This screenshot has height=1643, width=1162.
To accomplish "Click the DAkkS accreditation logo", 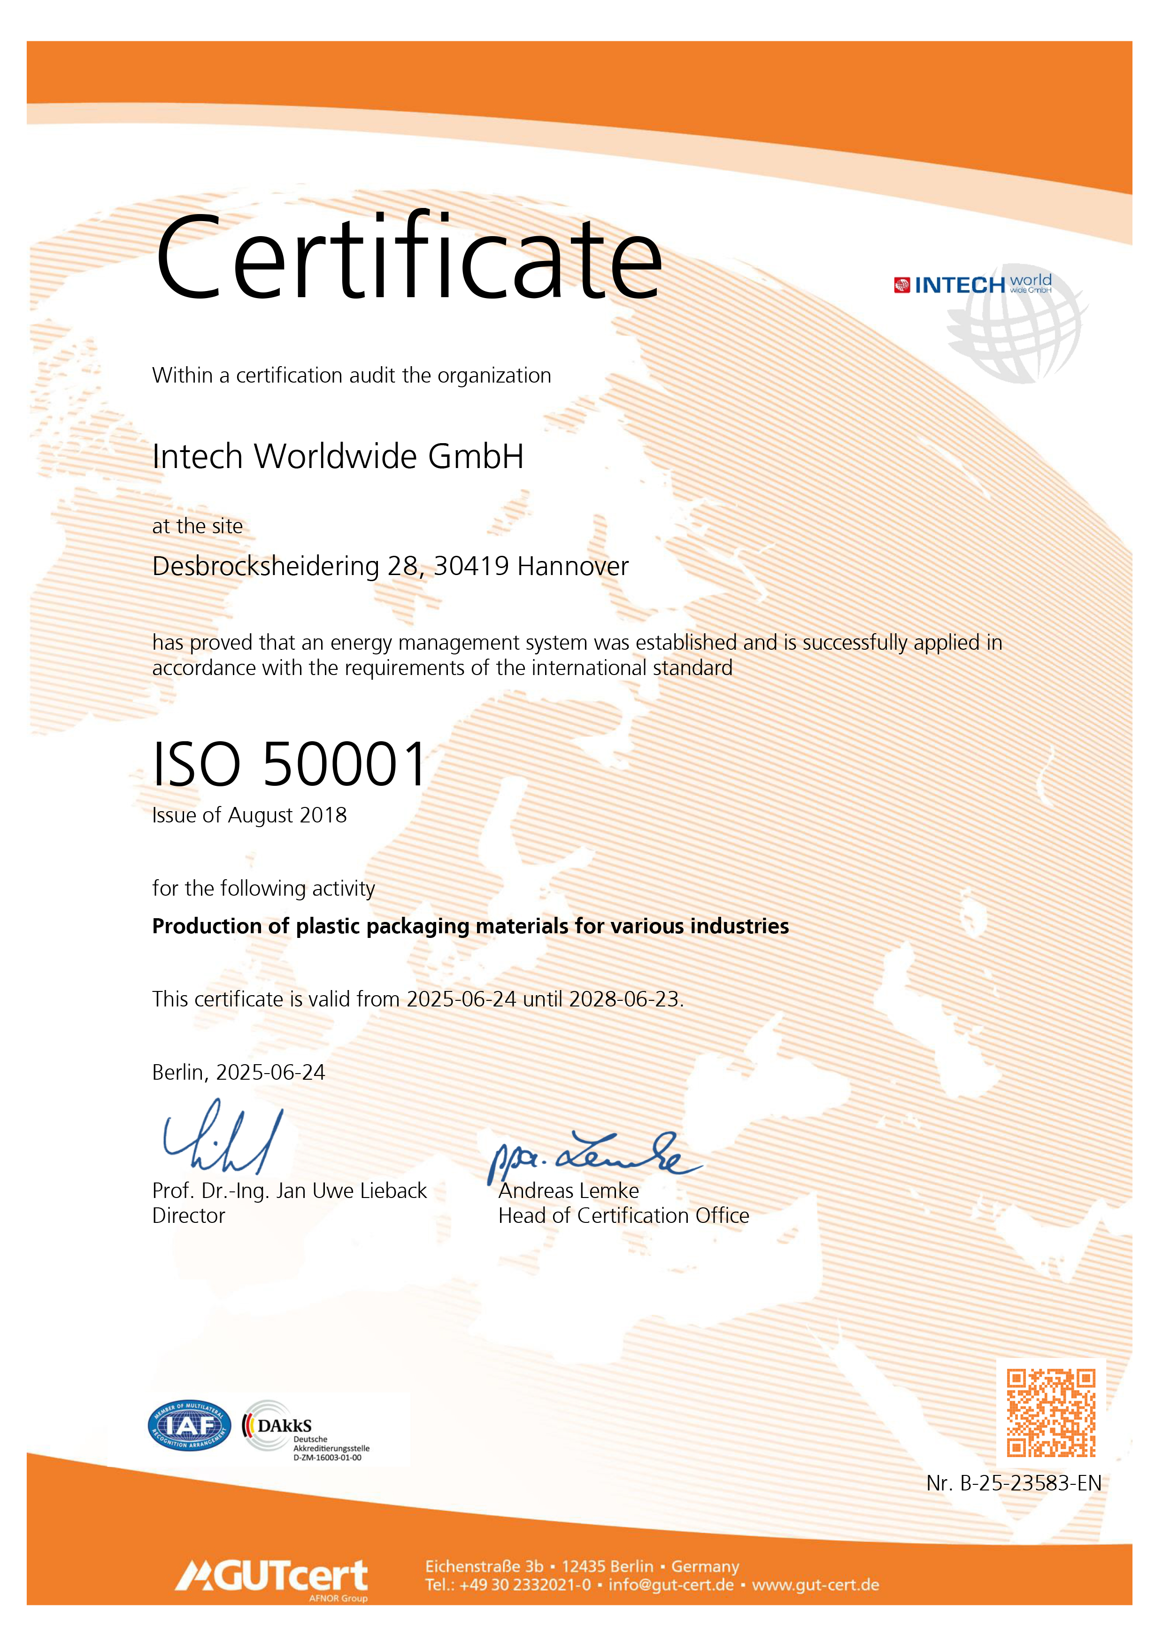I will [306, 1430].
